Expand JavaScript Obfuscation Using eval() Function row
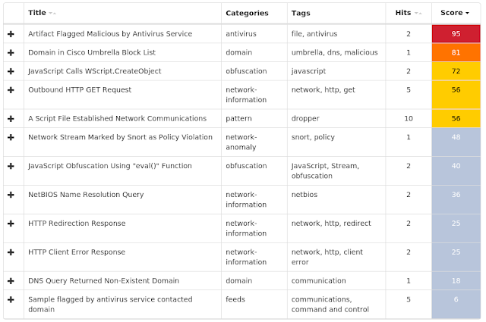This screenshot has width=486, height=322. click(11, 166)
